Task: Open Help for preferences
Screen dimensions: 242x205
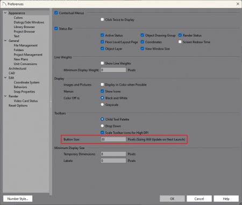Action: 226,199
